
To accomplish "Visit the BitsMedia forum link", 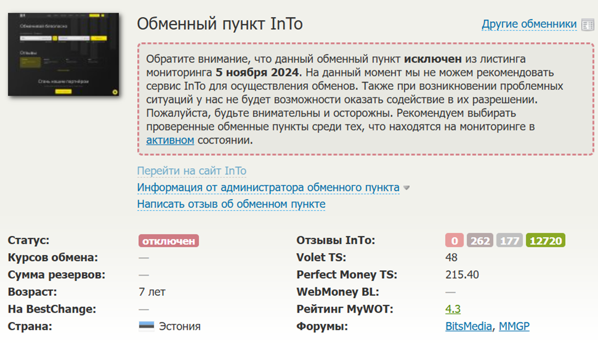I will tap(469, 327).
